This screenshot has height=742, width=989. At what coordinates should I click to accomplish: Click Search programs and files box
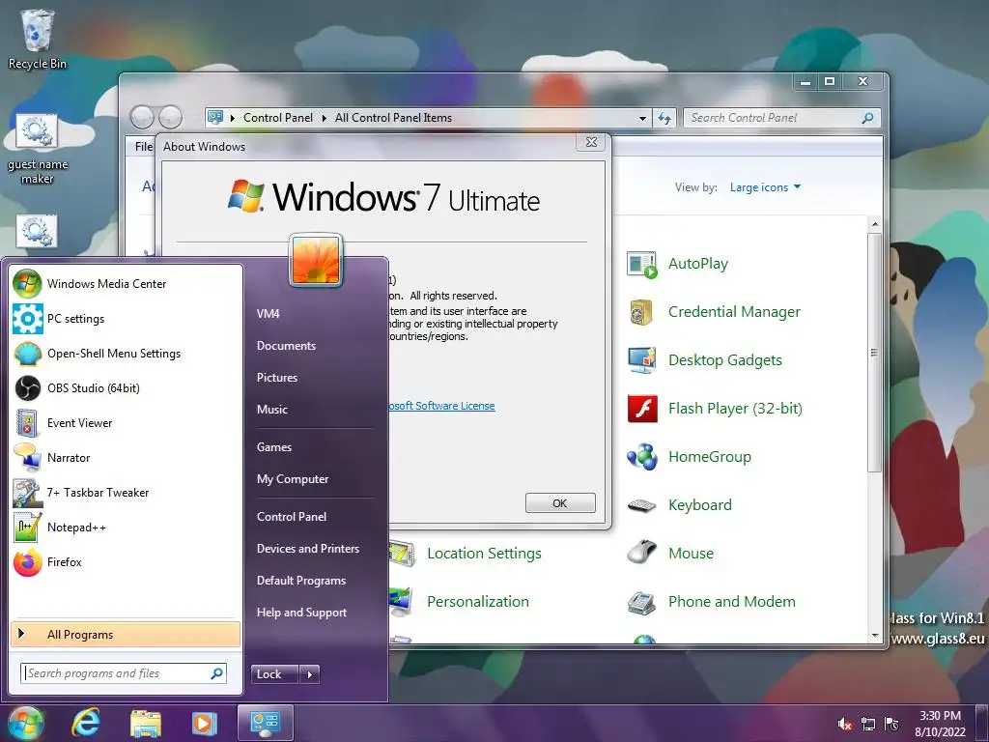click(123, 673)
